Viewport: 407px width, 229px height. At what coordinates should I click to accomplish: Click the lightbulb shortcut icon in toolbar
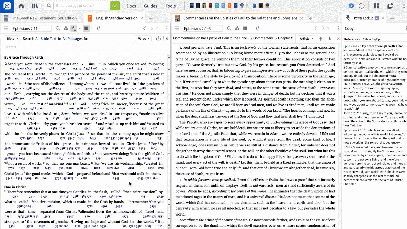[242, 5]
